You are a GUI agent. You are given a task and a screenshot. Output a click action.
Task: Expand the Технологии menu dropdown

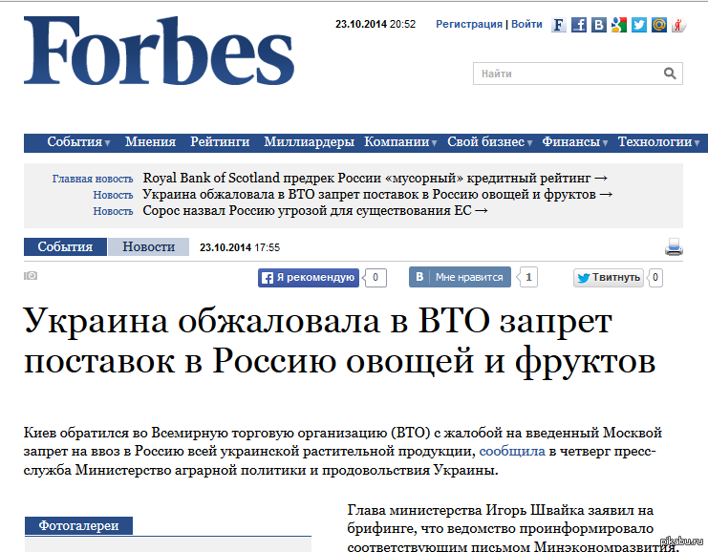click(658, 142)
